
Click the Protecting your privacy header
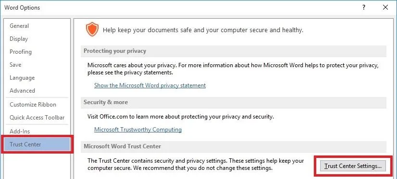234,51
